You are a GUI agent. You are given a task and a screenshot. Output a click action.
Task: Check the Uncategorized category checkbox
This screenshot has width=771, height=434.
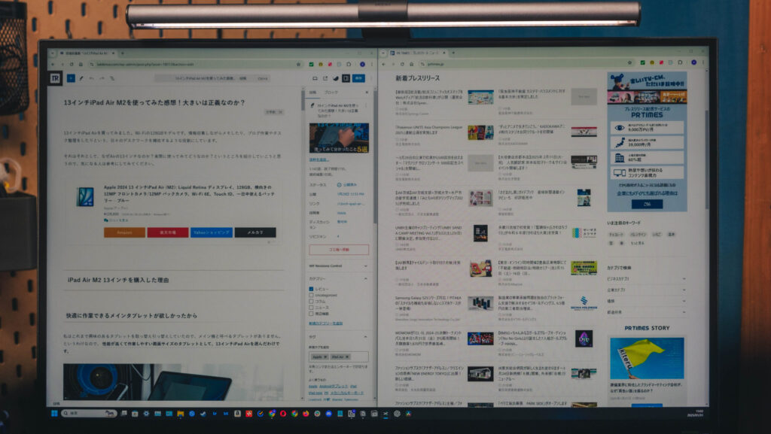pos(311,295)
